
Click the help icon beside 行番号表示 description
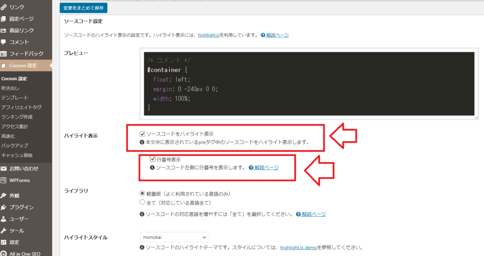click(x=251, y=168)
